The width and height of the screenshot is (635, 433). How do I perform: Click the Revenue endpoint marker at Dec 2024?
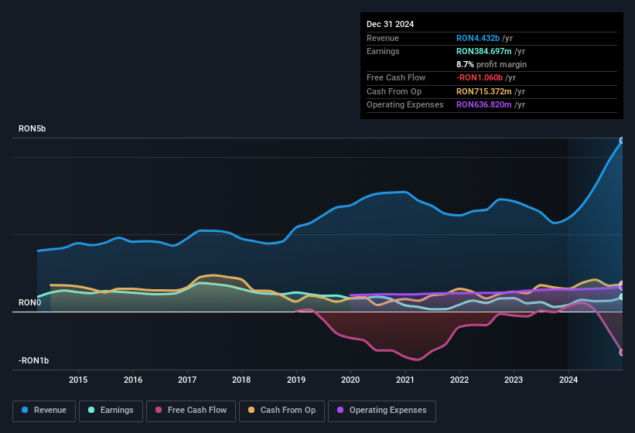pyautogui.click(x=622, y=141)
